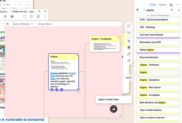Viewport: 182px width, 123px height.
Task: Add a new document tab
Action: 45,11
